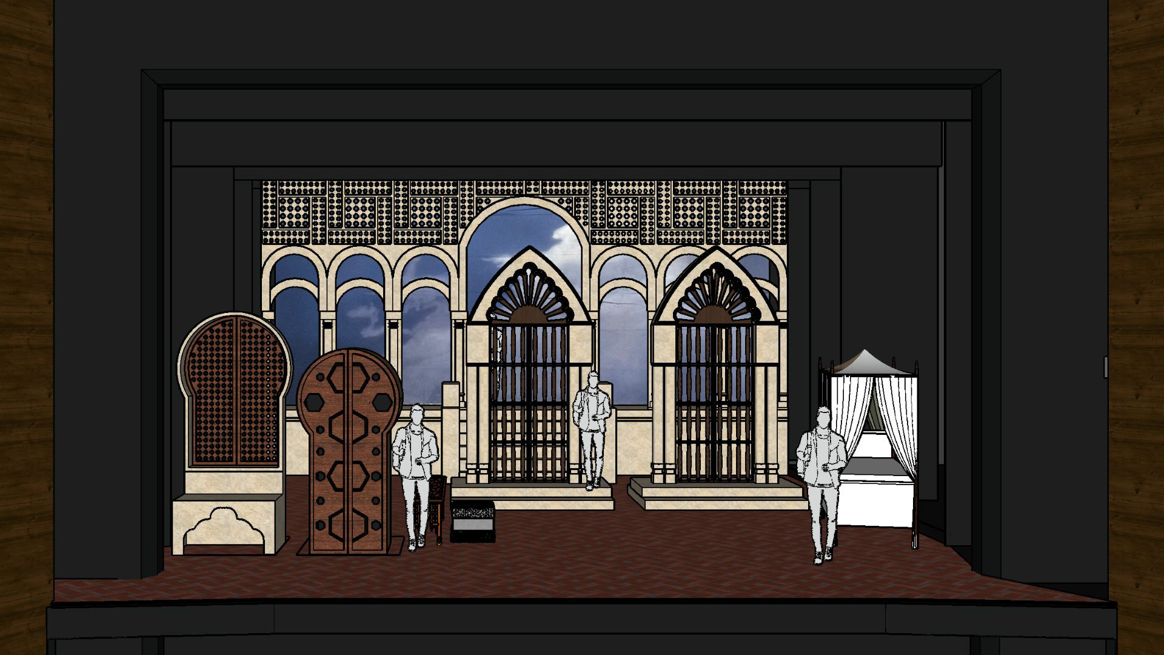Select the right barred gothic gate
This screenshot has height=655, width=1164.
coord(714,400)
